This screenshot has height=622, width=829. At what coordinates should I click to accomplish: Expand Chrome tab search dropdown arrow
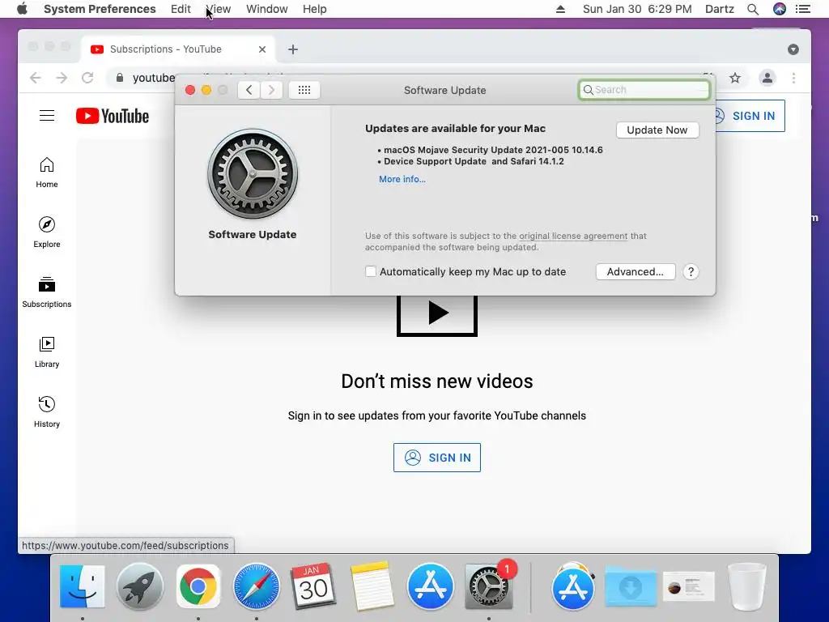click(793, 49)
